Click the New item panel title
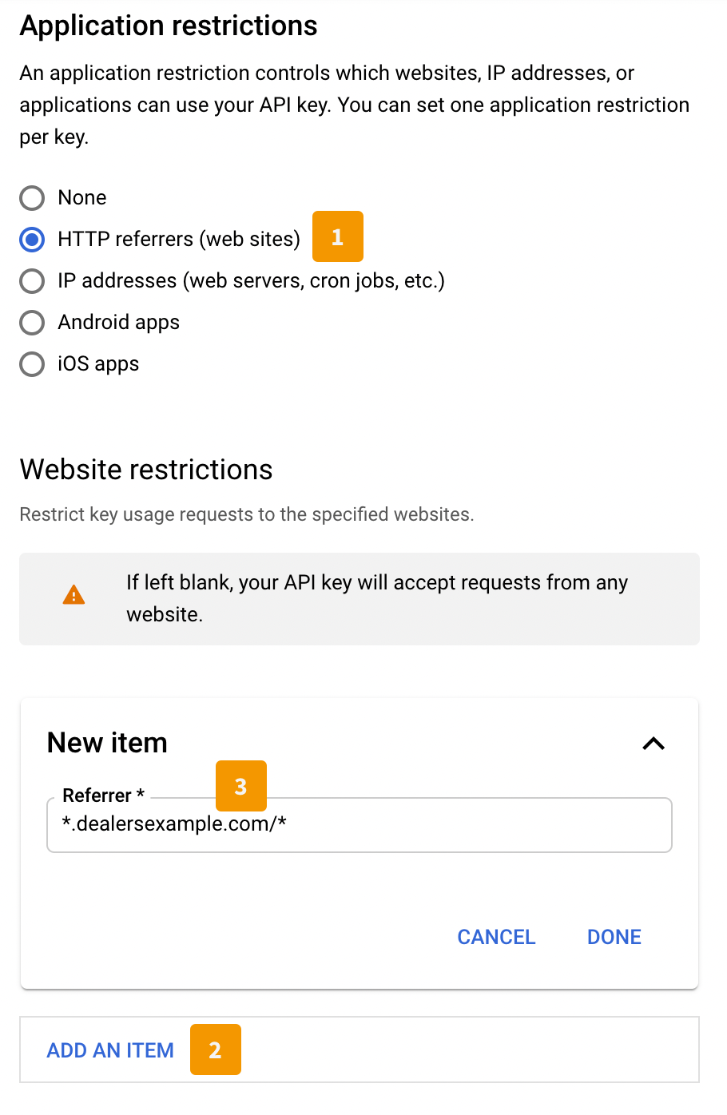727x1115 pixels. [107, 743]
